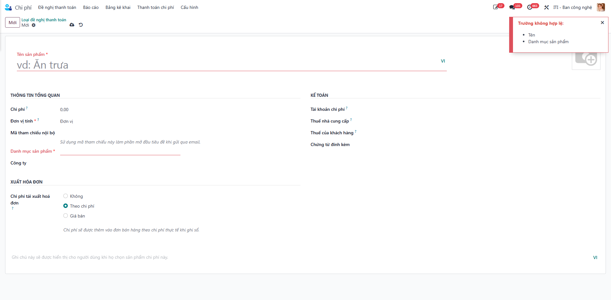The image size is (611, 300).
Task: Click 'Danh mục sản phẩm' in error notification
Action: coord(548,42)
